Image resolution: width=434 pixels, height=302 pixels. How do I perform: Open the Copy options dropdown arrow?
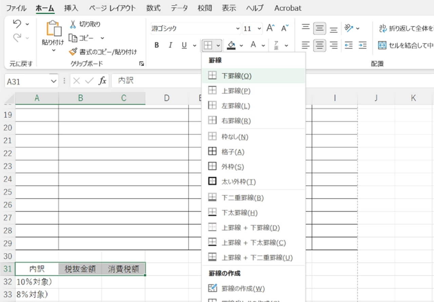[x=102, y=38]
